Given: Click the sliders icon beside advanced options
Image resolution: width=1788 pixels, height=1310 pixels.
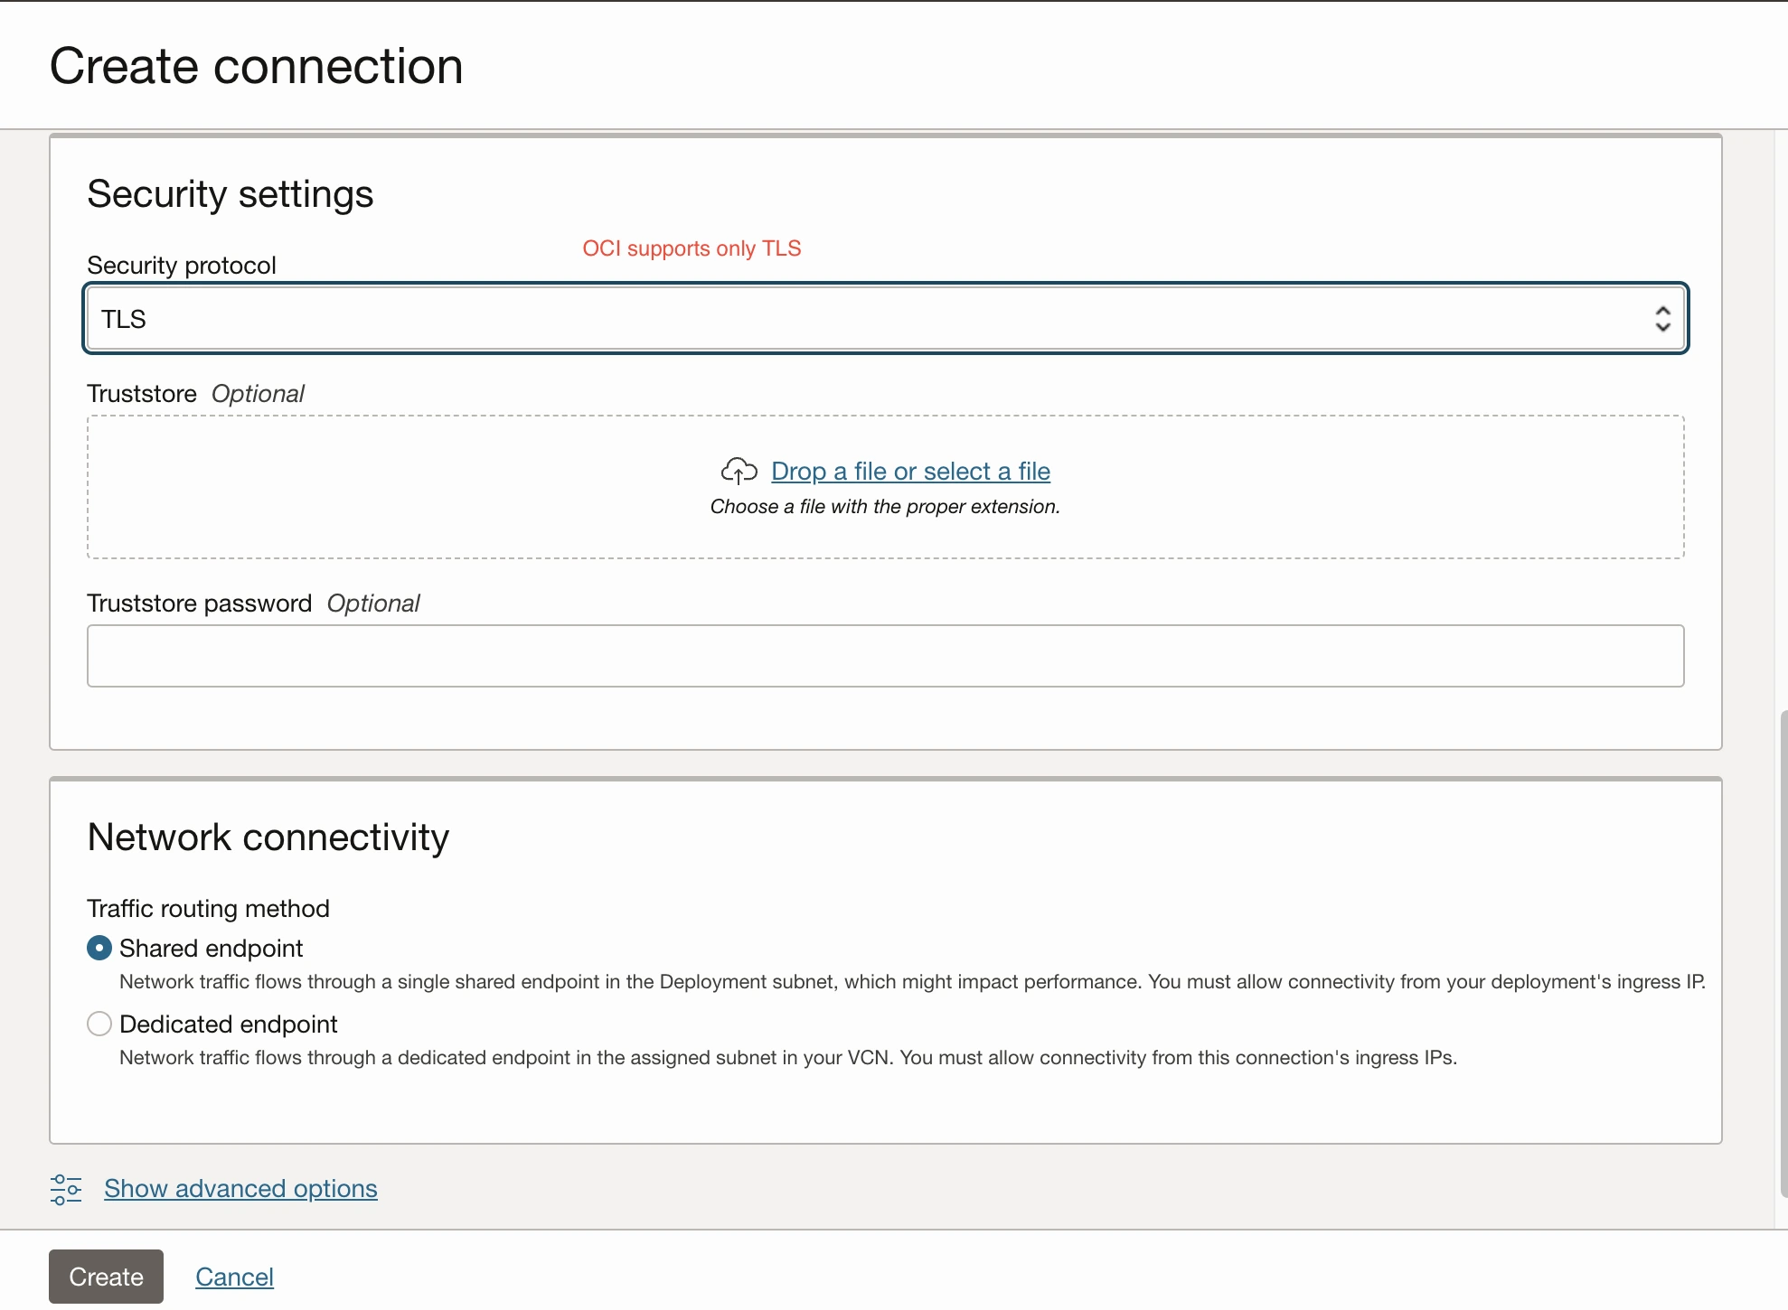Looking at the screenshot, I should coord(66,1189).
